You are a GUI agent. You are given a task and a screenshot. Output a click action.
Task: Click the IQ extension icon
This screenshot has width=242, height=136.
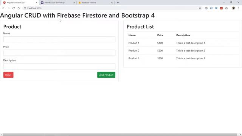tap(216, 8)
